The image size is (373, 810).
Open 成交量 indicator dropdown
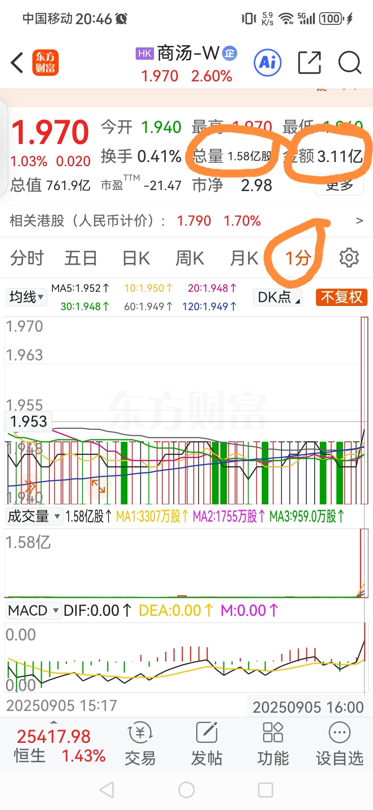point(34,516)
